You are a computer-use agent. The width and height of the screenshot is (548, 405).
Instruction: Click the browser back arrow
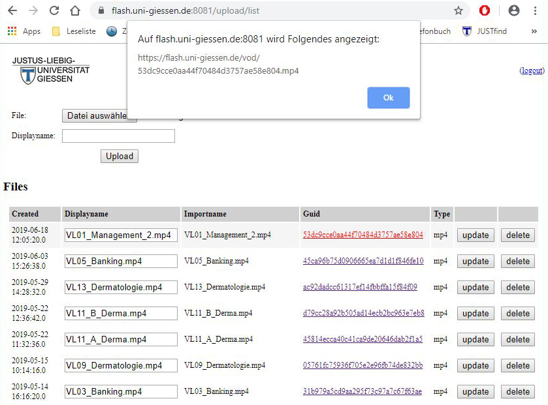[x=12, y=10]
